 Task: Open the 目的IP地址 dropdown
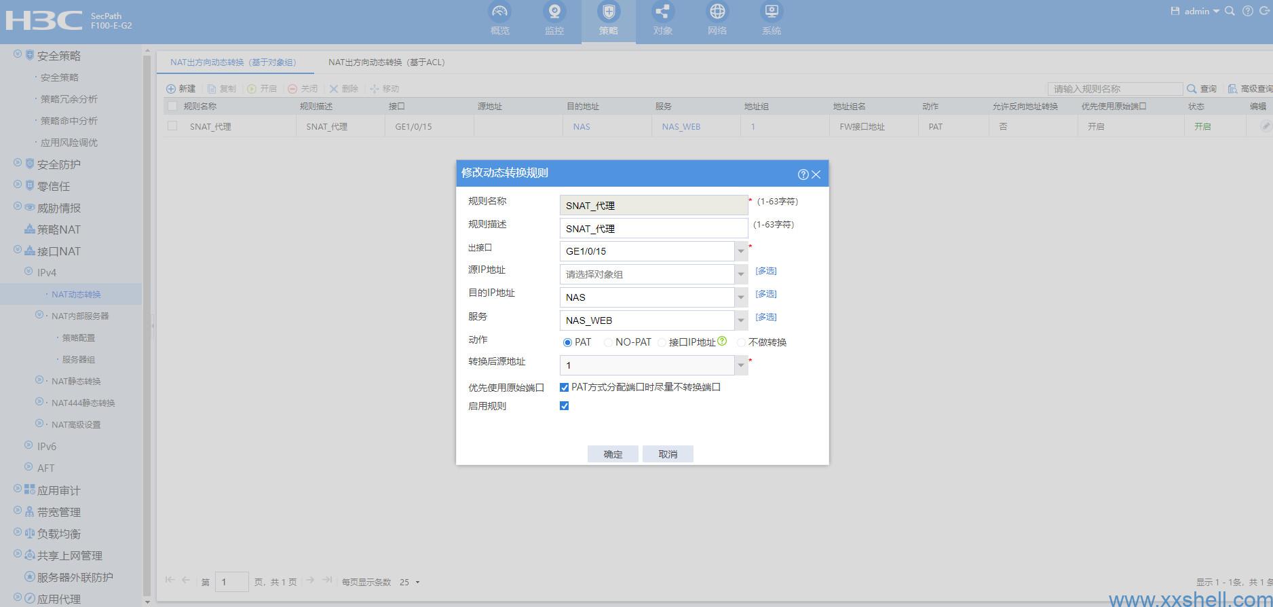point(741,297)
